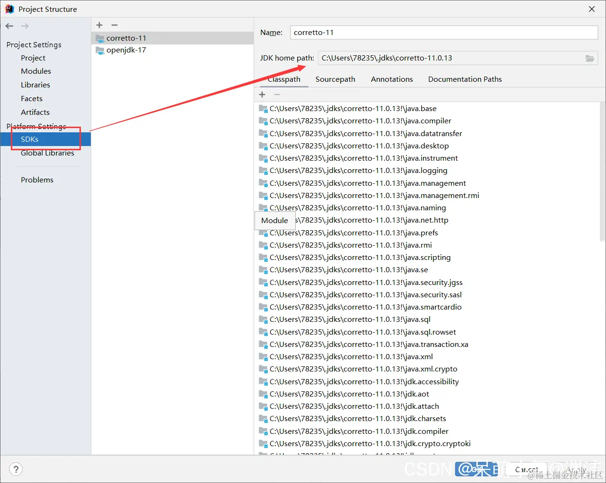Image resolution: width=606 pixels, height=483 pixels.
Task: Click the classpath list vertical scrollbar
Action: point(602,172)
